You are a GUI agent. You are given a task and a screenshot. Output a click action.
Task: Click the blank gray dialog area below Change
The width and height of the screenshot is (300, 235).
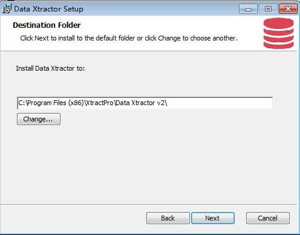149,164
